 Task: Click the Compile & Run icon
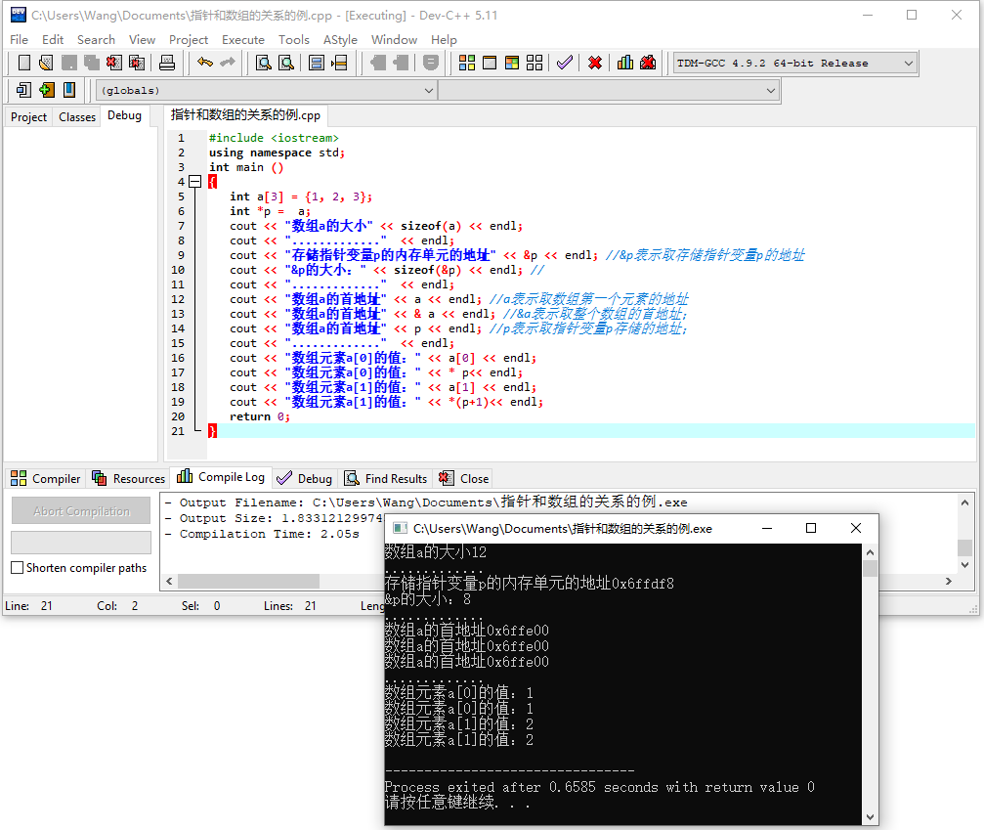pos(512,63)
